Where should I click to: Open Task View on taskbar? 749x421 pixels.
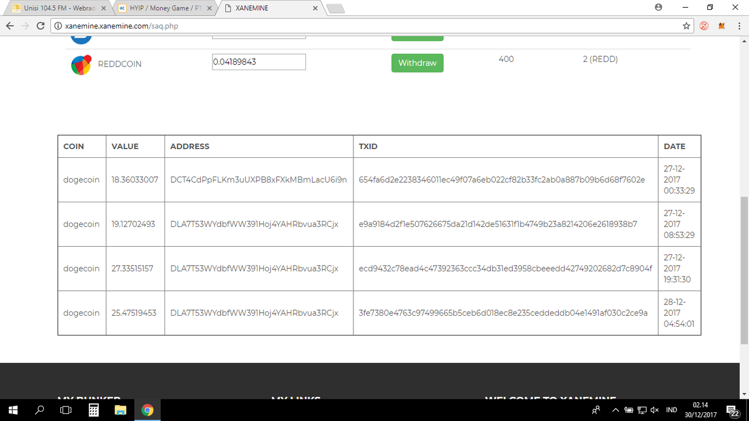coord(67,410)
